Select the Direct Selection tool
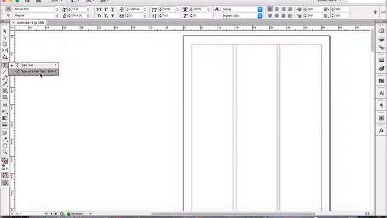Screen dimensions: 387x218 (5, 38)
